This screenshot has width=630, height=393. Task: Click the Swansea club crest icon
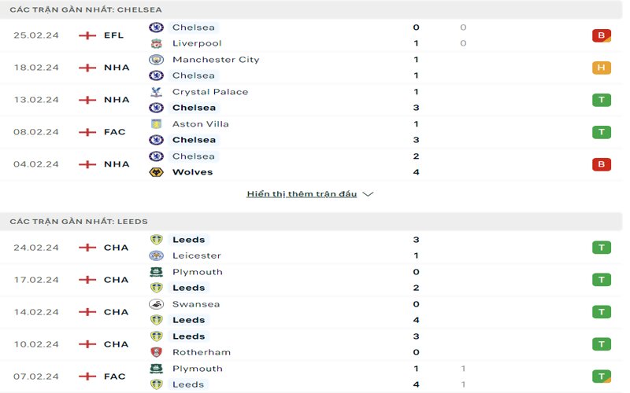[156, 304]
